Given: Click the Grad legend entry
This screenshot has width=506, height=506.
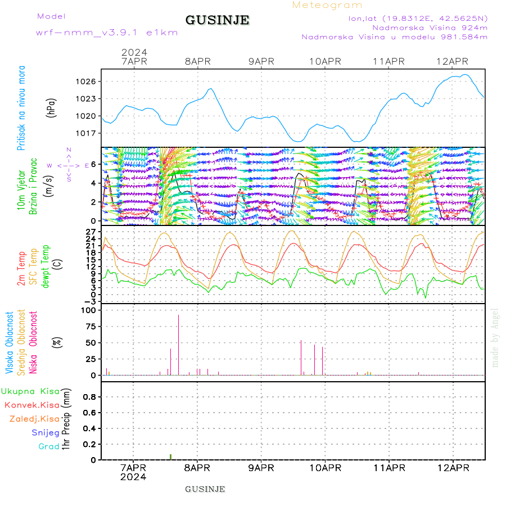Looking at the screenshot, I should click(49, 446).
